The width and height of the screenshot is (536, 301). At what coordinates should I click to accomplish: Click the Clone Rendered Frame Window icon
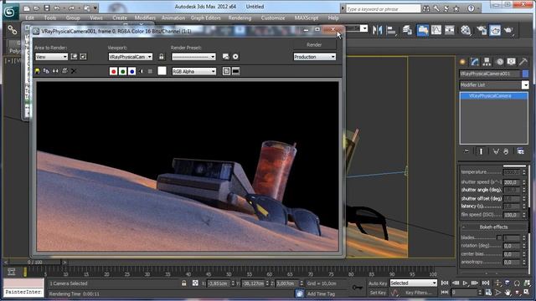(x=55, y=71)
